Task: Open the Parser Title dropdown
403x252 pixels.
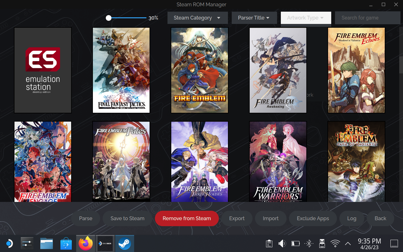Action: point(254,18)
